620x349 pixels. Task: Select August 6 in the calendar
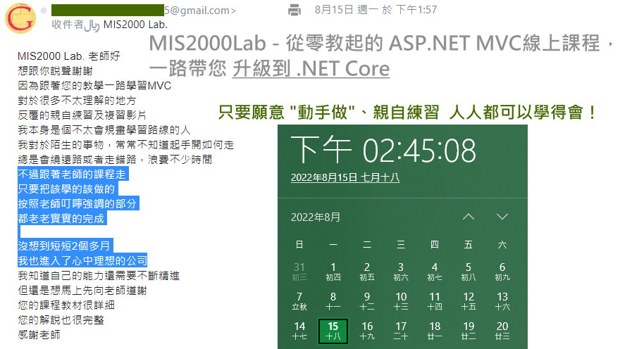click(x=502, y=272)
